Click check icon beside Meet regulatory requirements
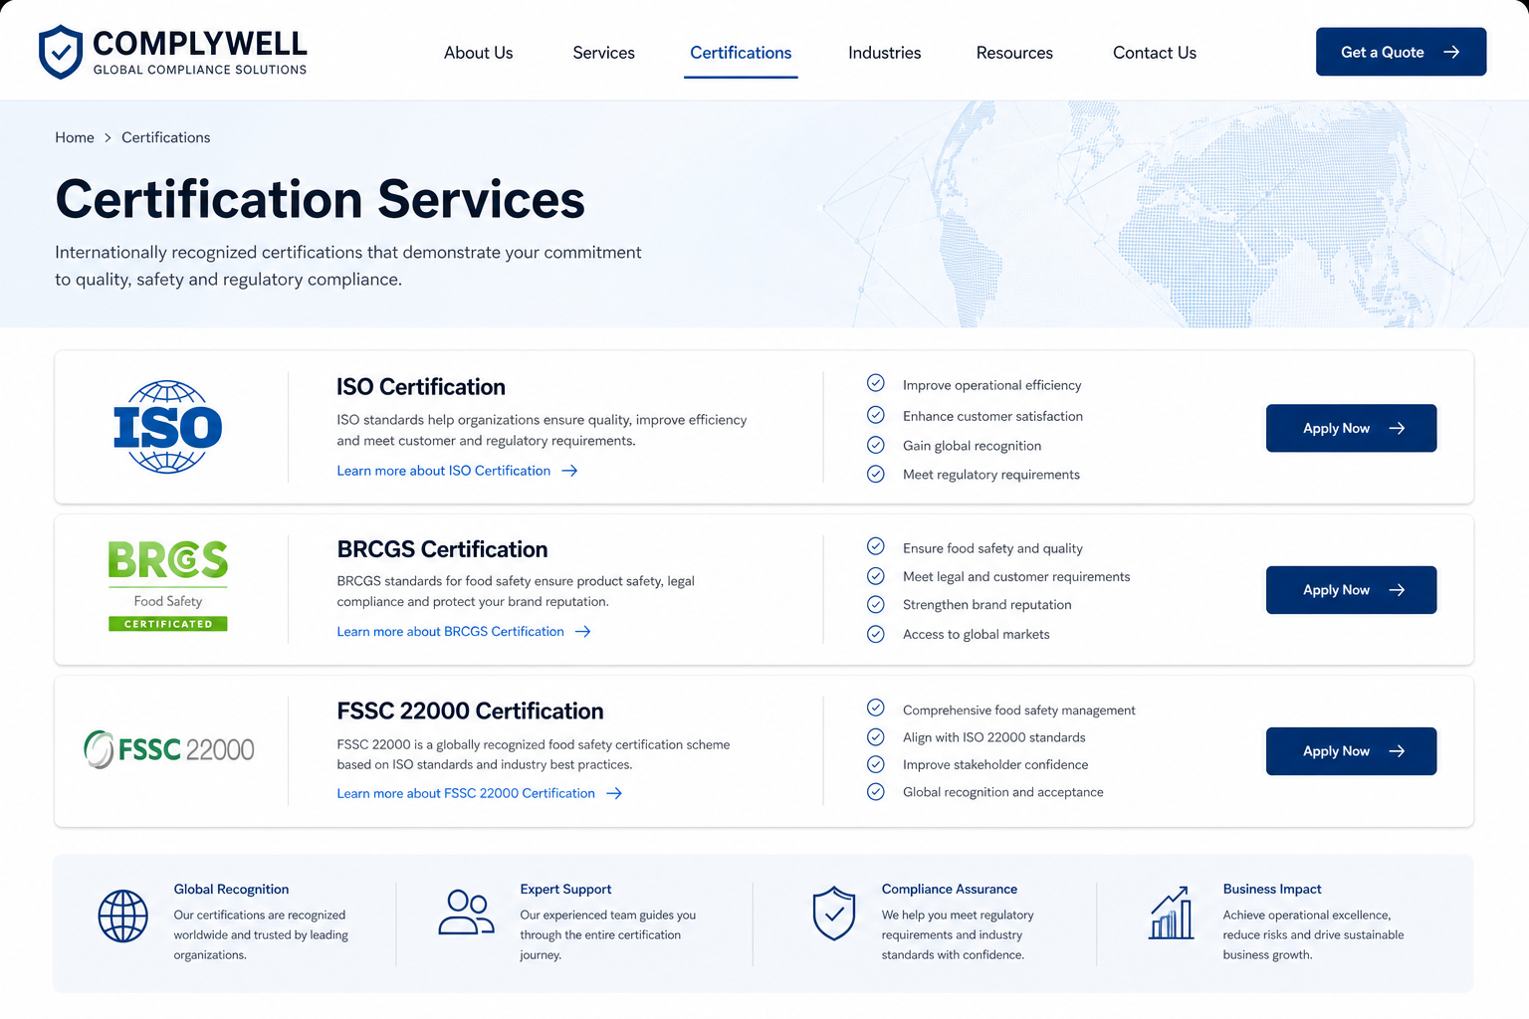The image size is (1529, 1019). tap(876, 474)
